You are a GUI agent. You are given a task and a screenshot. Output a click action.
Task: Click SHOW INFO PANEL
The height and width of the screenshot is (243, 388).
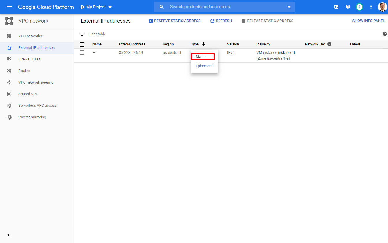click(x=368, y=21)
